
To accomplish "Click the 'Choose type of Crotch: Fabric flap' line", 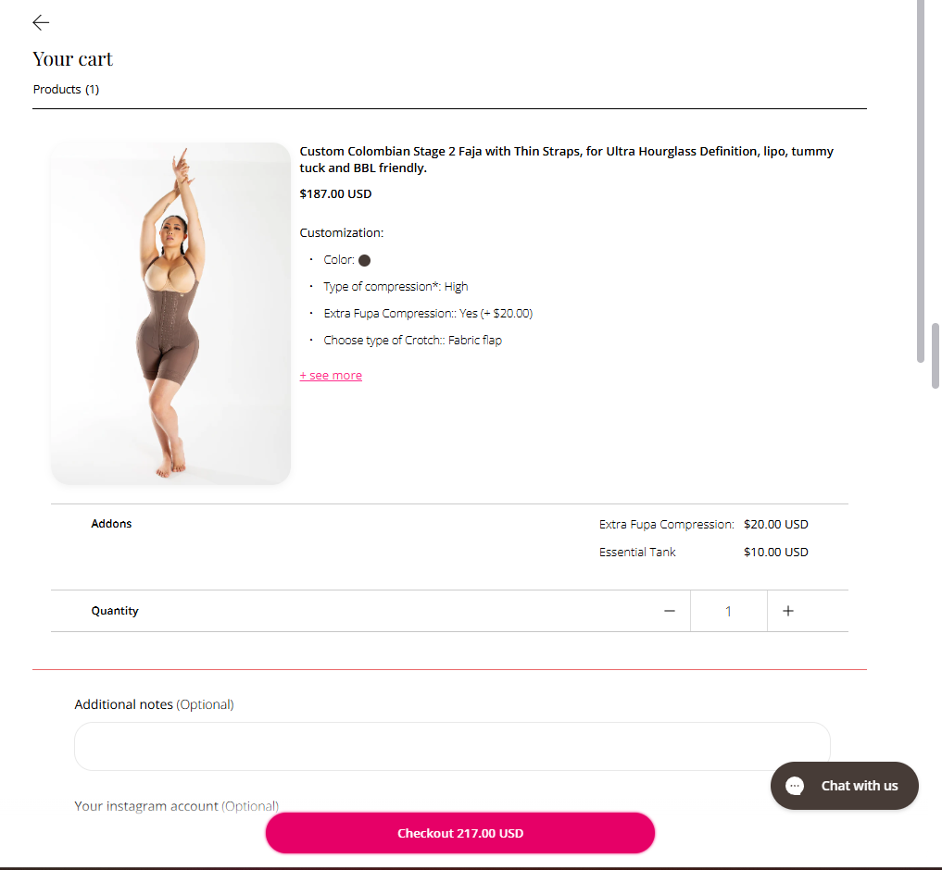I will click(x=412, y=341).
